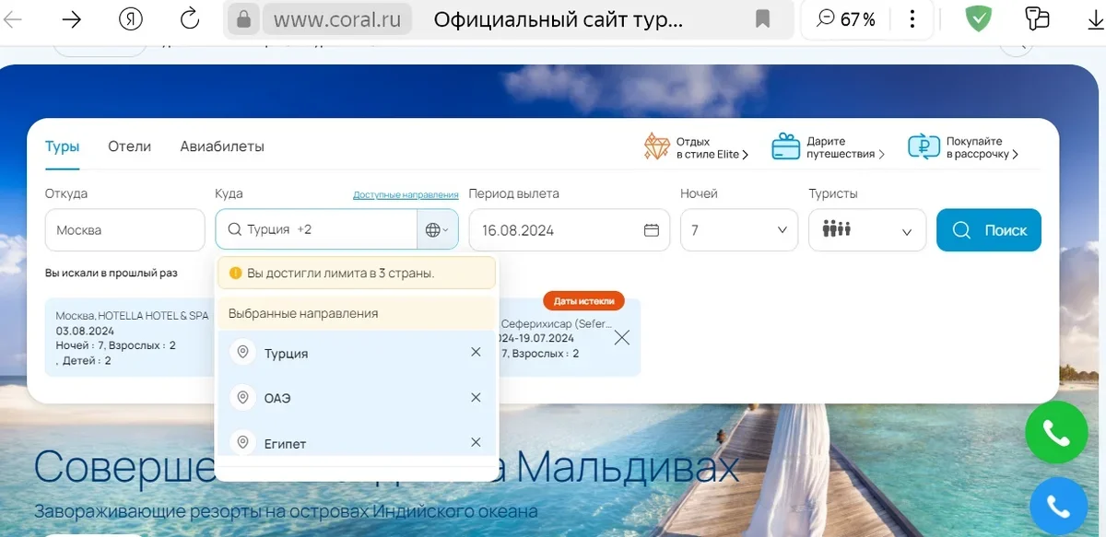Remove Турция from selected destinations
This screenshot has height=537, width=1106.
click(x=476, y=352)
